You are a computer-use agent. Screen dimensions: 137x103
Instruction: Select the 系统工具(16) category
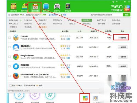point(101,20)
